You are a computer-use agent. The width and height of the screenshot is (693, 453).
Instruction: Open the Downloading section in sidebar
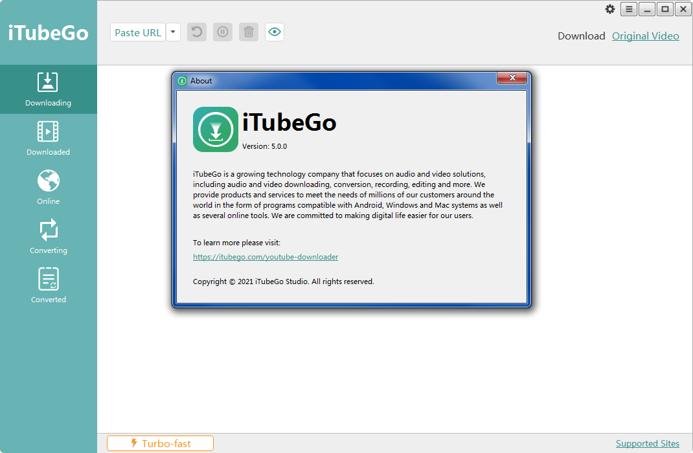(48, 89)
